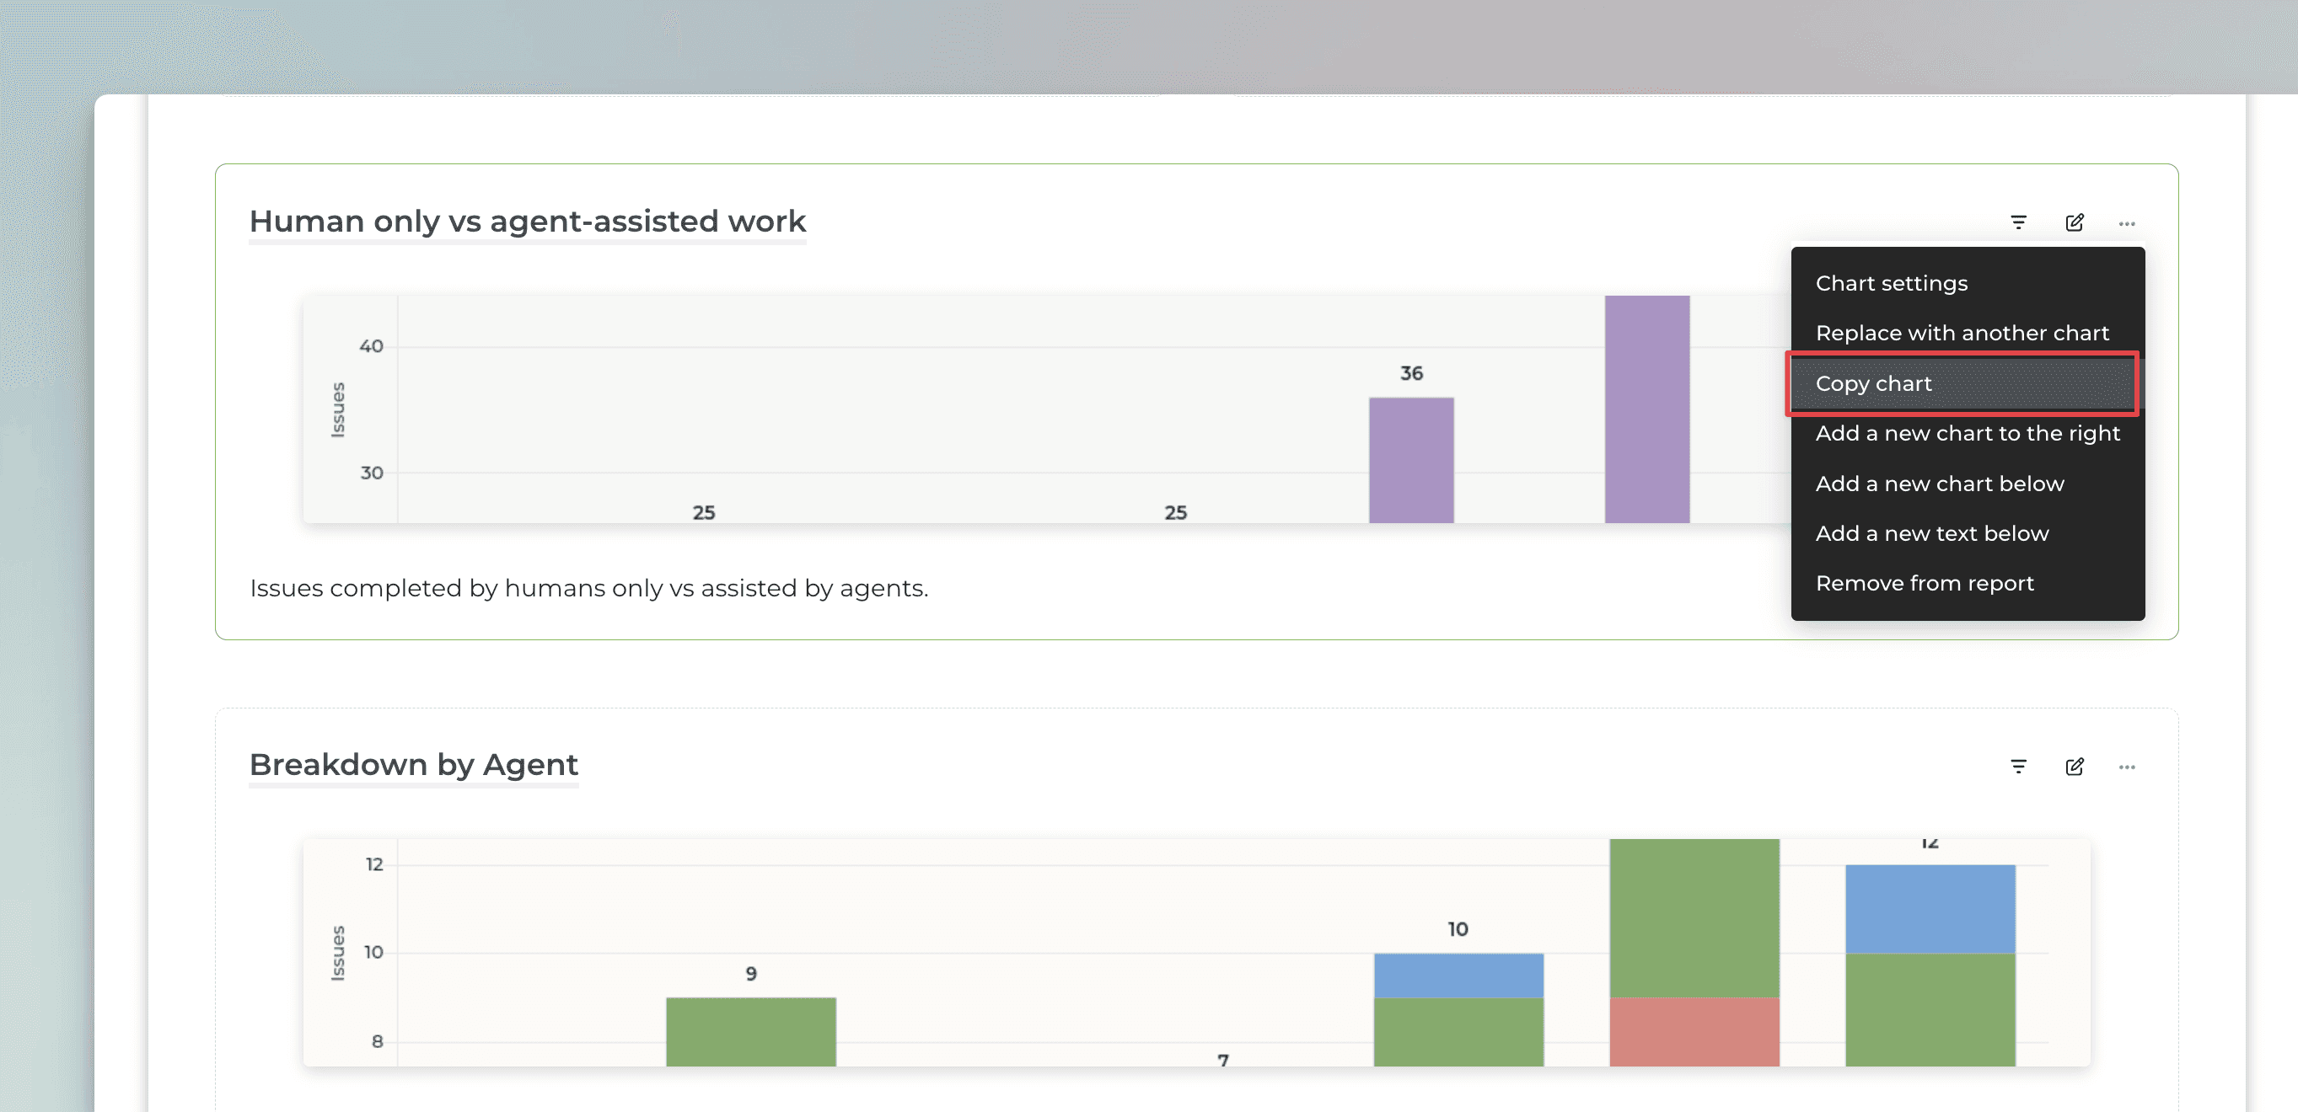The width and height of the screenshot is (2298, 1112).
Task: Click the green bar labeled 9
Action: [751, 1032]
